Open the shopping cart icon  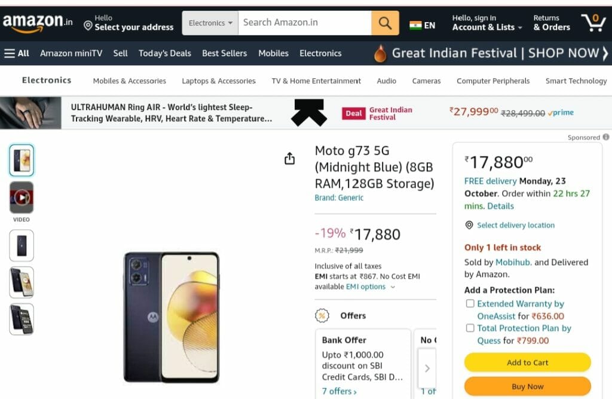[593, 23]
